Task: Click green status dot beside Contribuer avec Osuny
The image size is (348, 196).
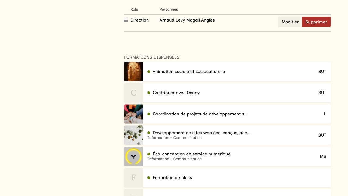Action: tap(149, 93)
